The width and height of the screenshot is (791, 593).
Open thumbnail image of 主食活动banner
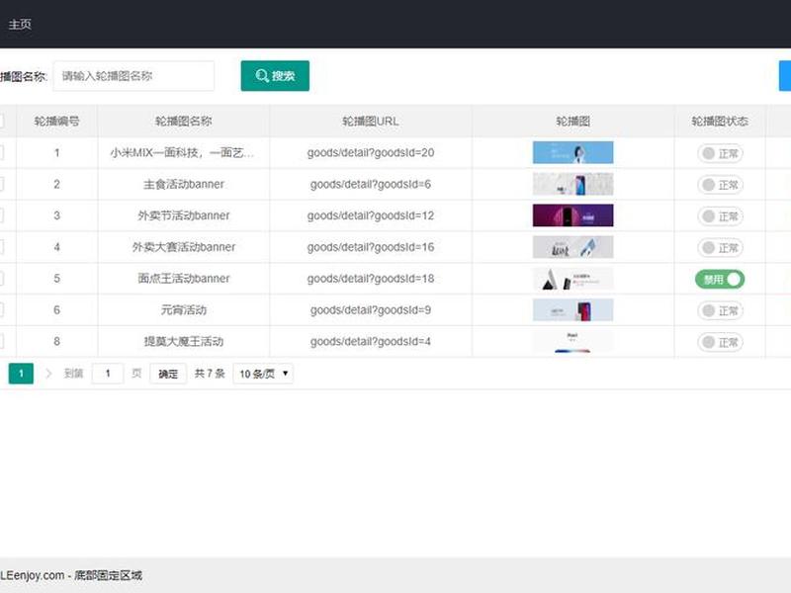click(573, 184)
